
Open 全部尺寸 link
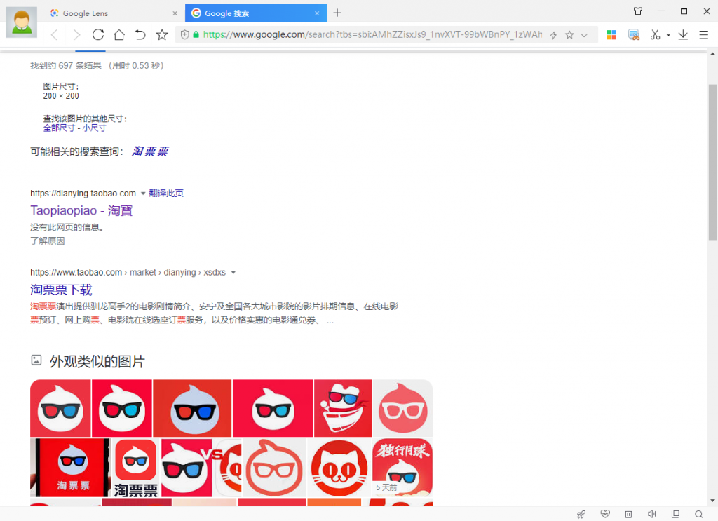(59, 128)
